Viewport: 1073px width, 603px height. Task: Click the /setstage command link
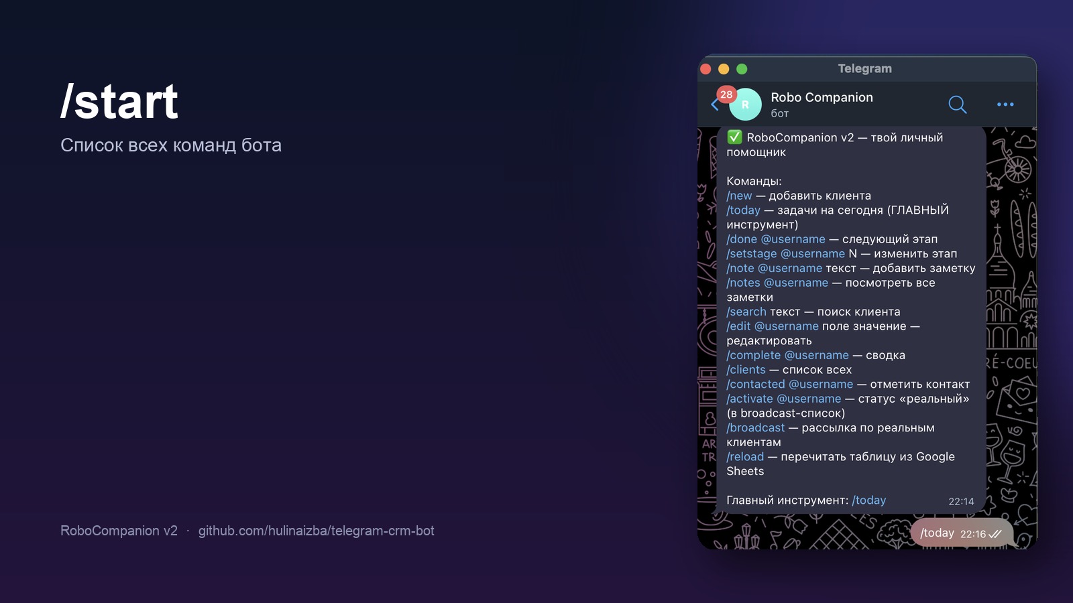pyautogui.click(x=752, y=254)
